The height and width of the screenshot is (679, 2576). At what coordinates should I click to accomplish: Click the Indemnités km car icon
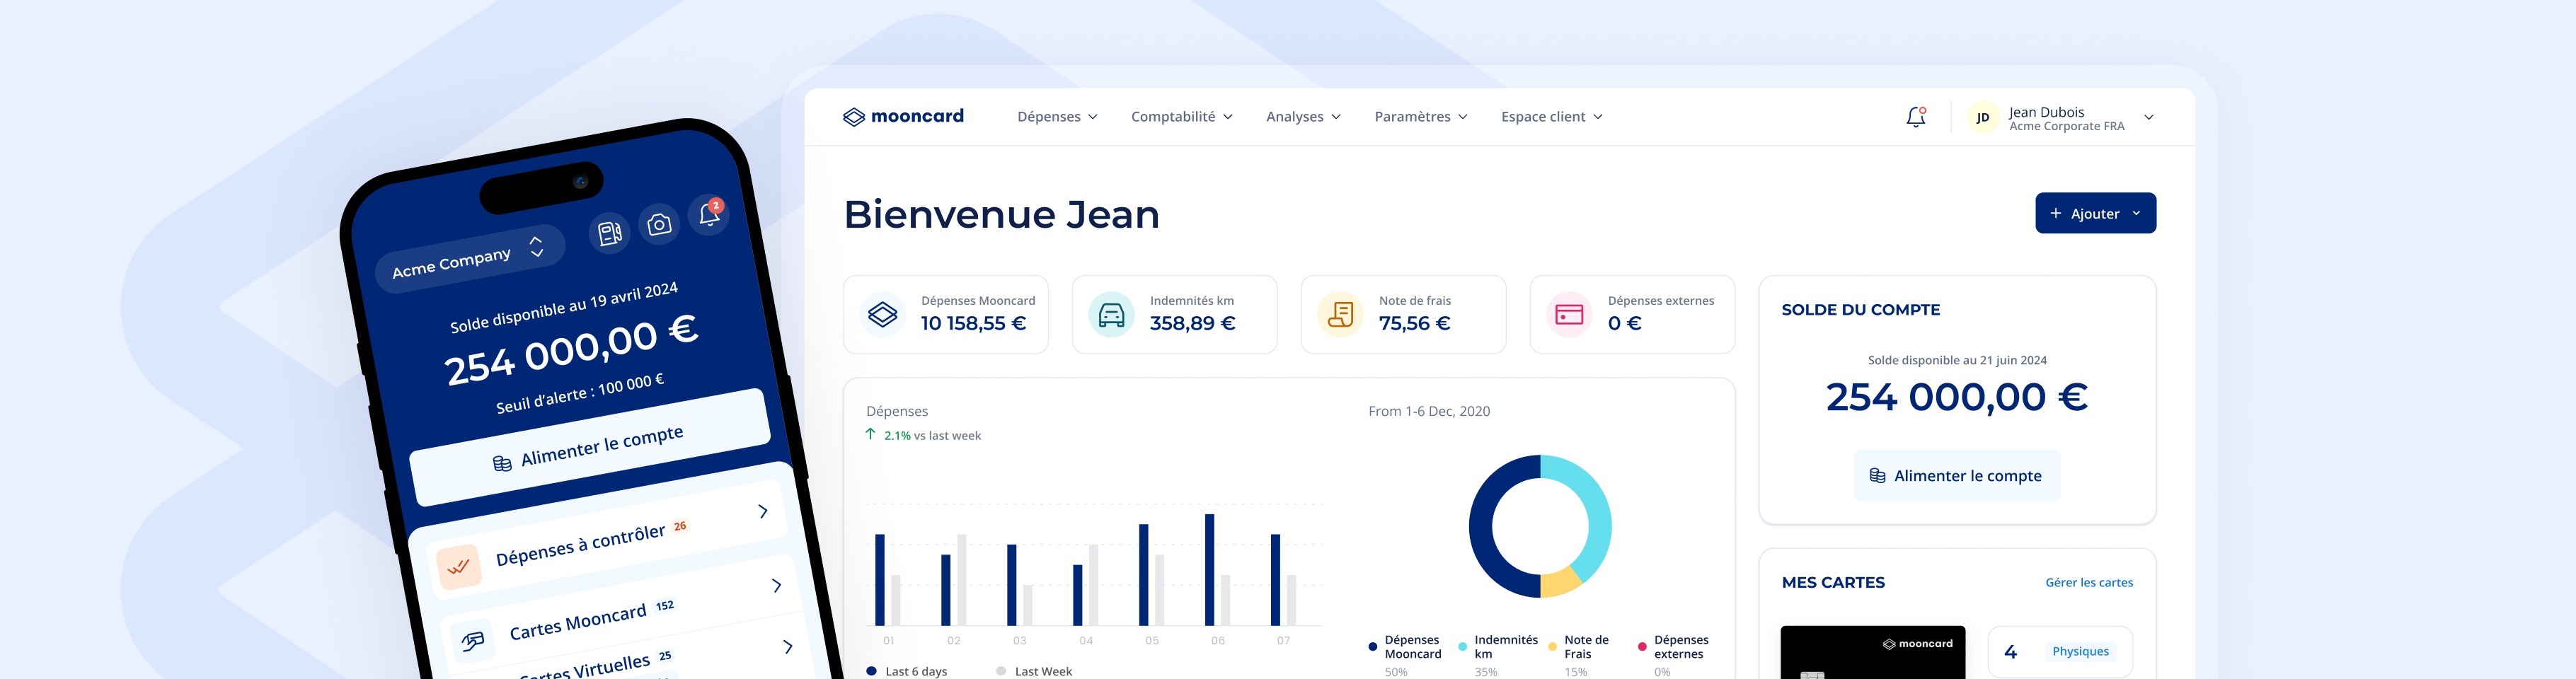(1111, 315)
